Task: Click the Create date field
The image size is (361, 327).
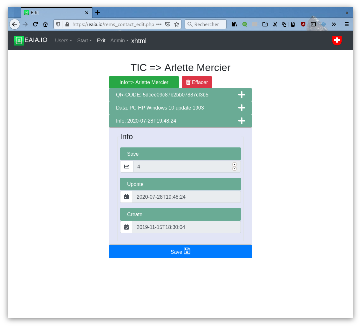Action: tap(186, 227)
